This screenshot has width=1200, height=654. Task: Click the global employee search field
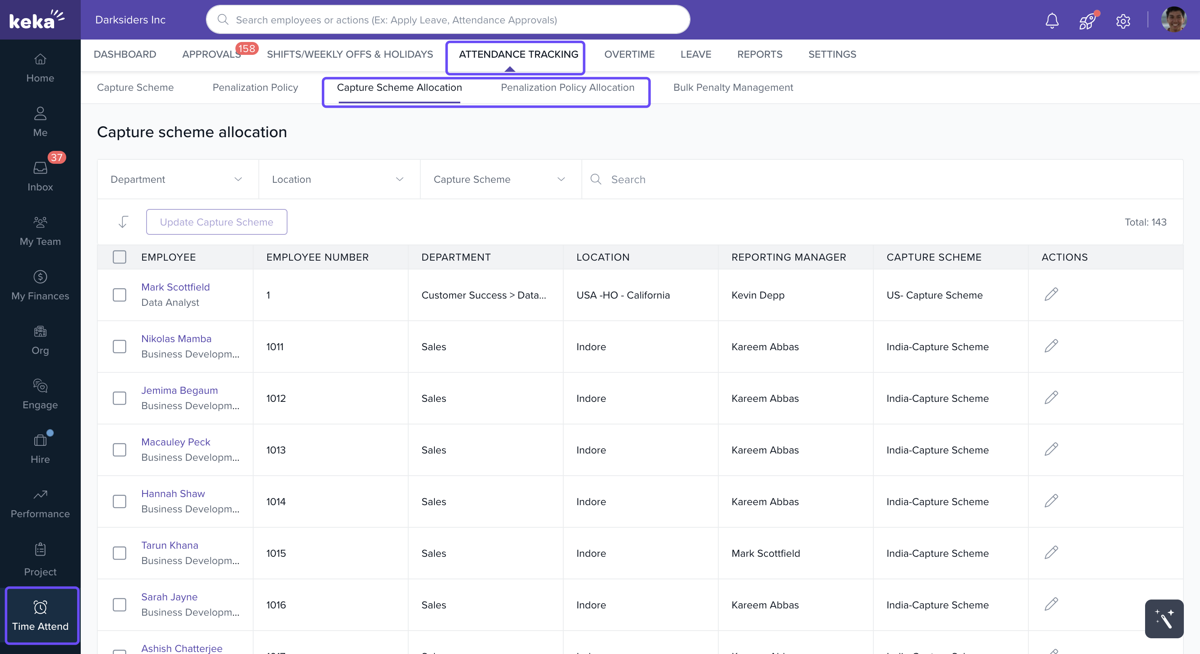(x=447, y=20)
